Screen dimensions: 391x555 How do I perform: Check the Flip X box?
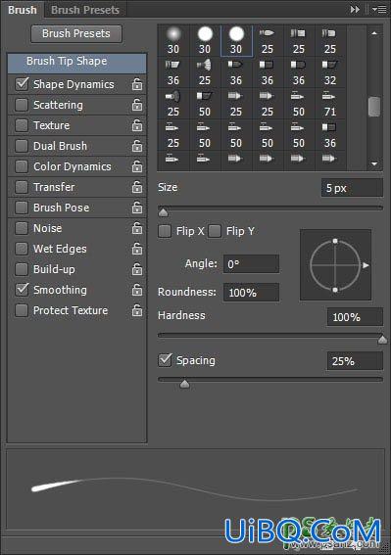coord(165,231)
